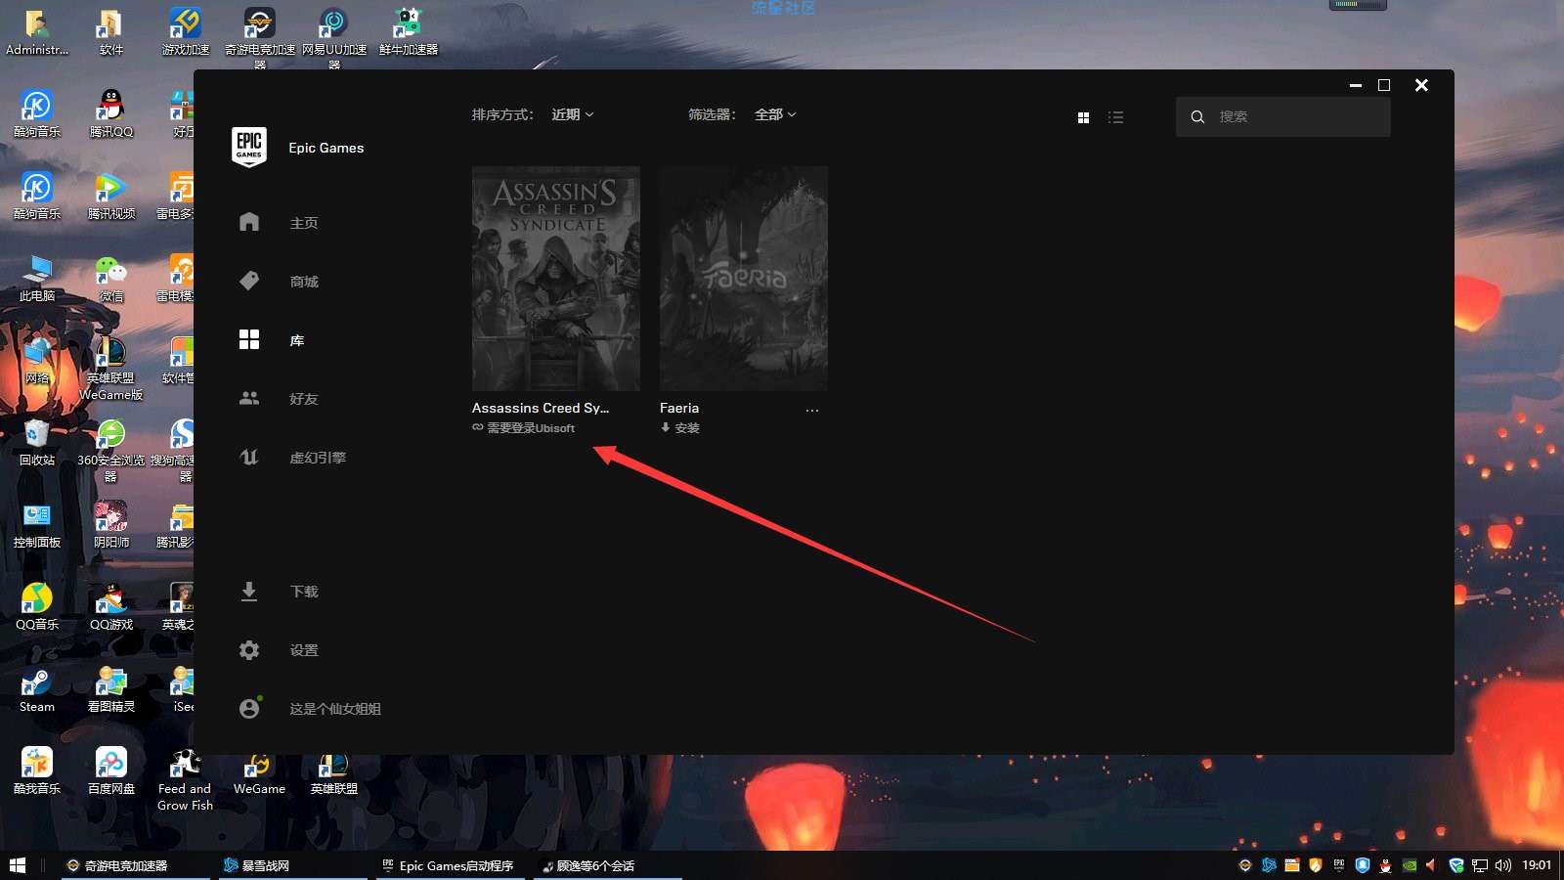Select the 微信 desktop icon
Viewport: 1564px width, 880px height.
pyautogui.click(x=111, y=278)
